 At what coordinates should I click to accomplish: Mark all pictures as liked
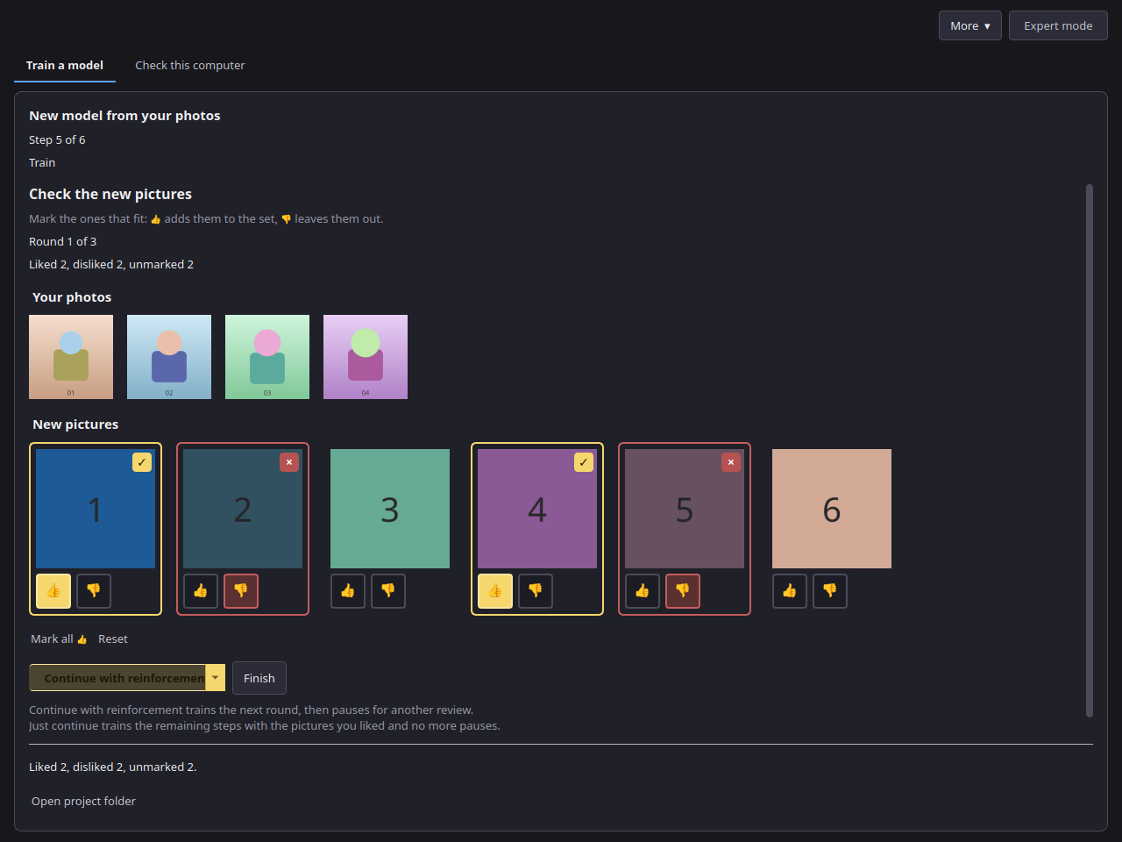tap(59, 639)
